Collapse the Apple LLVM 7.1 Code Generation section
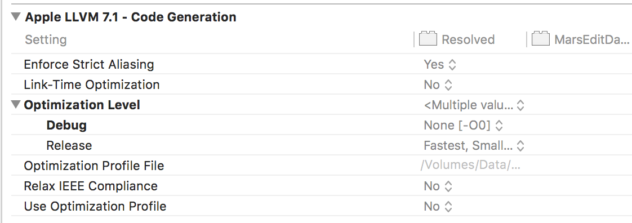Screen dimensions: 632x223 (x=16, y=16)
